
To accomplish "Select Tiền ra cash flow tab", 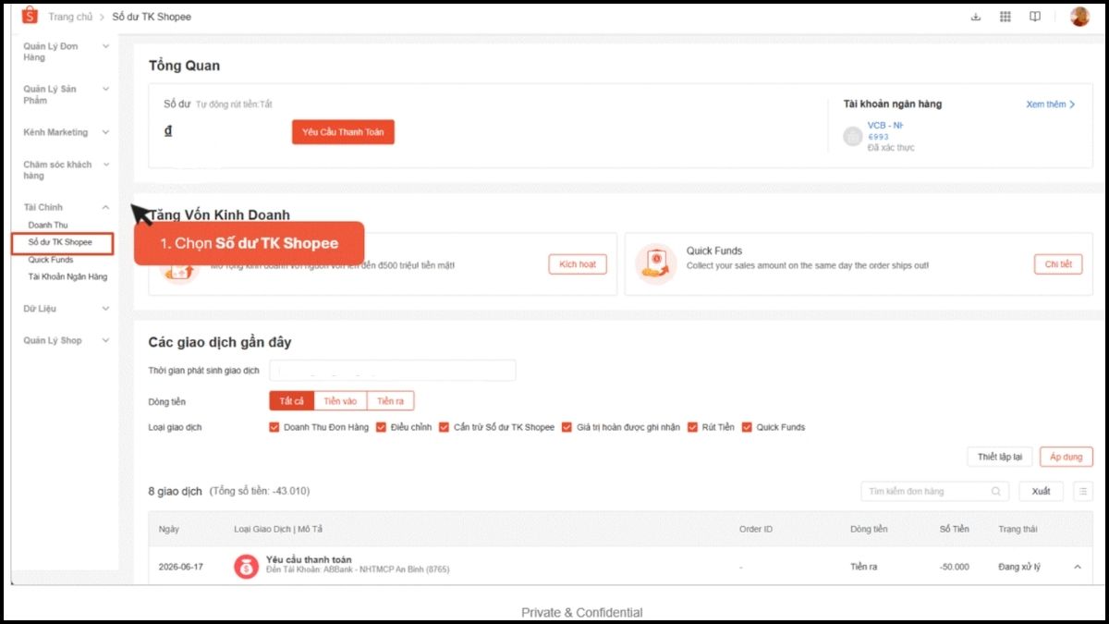I will point(390,401).
